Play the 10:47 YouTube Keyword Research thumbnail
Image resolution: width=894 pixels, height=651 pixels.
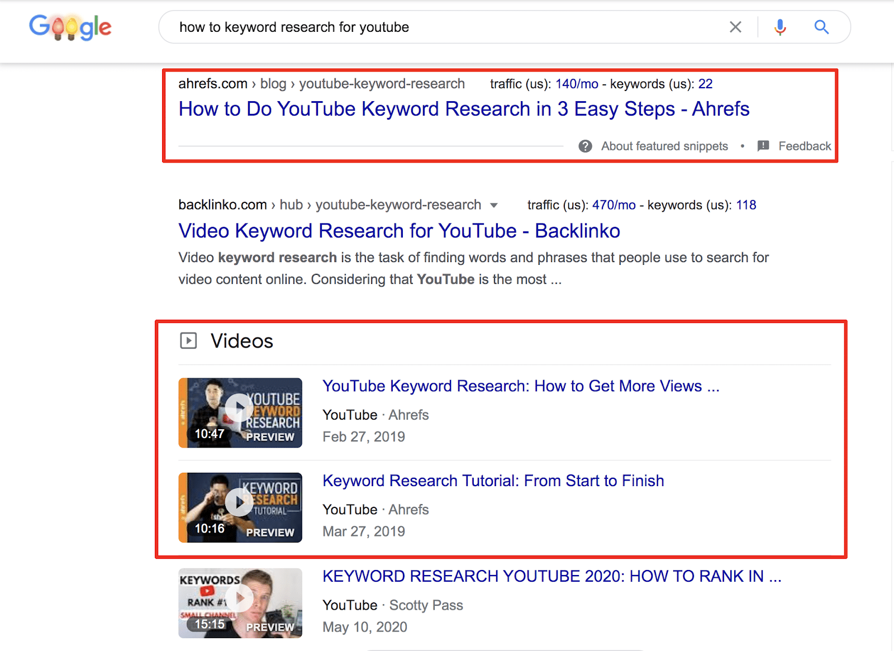click(240, 412)
